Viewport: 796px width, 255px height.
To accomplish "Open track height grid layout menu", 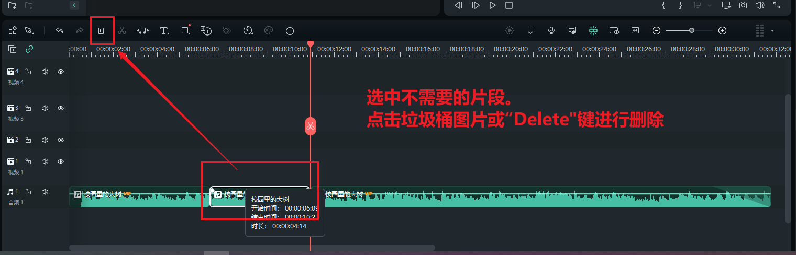I will (x=760, y=31).
